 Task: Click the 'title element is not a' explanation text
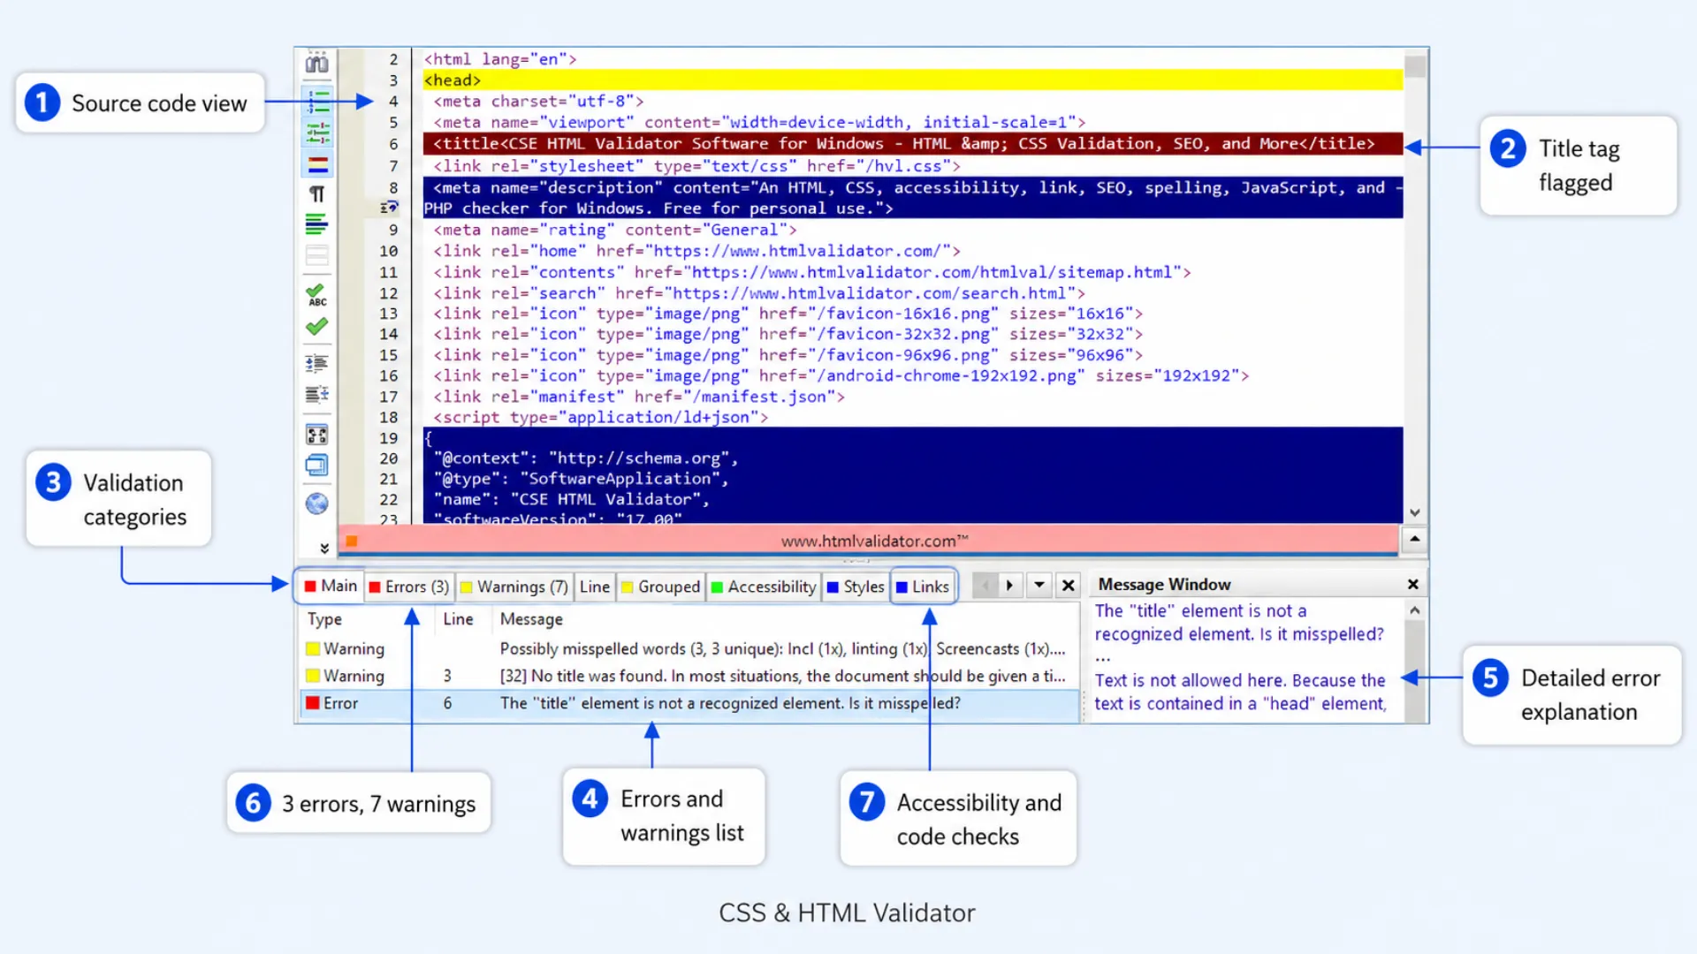pyautogui.click(x=1238, y=622)
